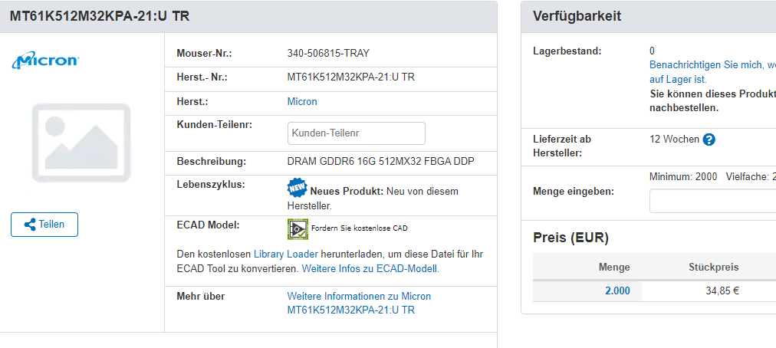
Task: Open the Micron manufacturer link
Action: (x=302, y=101)
